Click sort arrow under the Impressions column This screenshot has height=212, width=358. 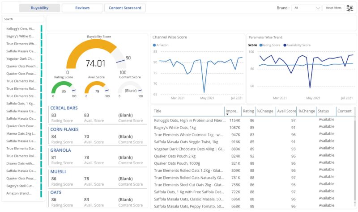pyautogui.click(x=227, y=115)
